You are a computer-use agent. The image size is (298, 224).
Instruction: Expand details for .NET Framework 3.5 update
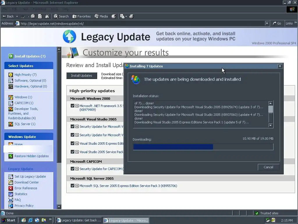[x=77, y=106]
